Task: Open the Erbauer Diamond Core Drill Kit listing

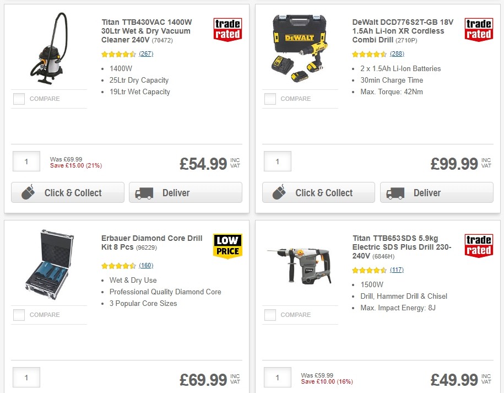Action: coord(151,241)
